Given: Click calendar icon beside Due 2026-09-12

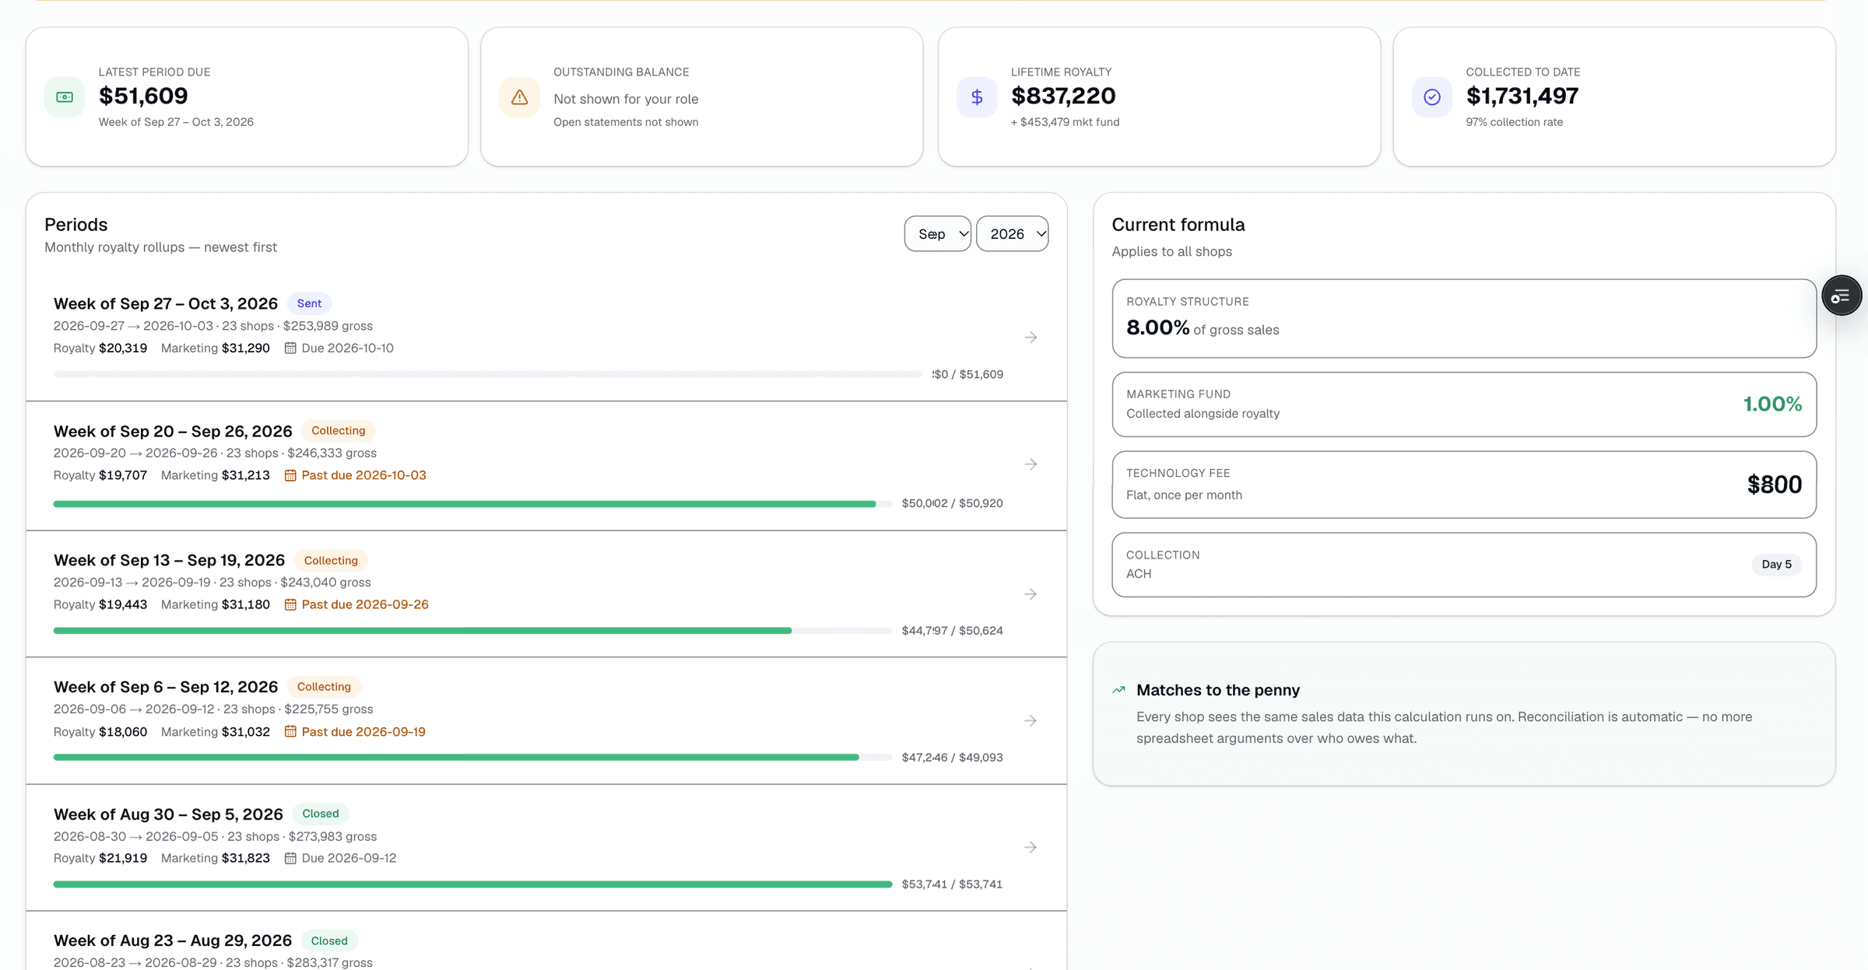Looking at the screenshot, I should point(290,858).
